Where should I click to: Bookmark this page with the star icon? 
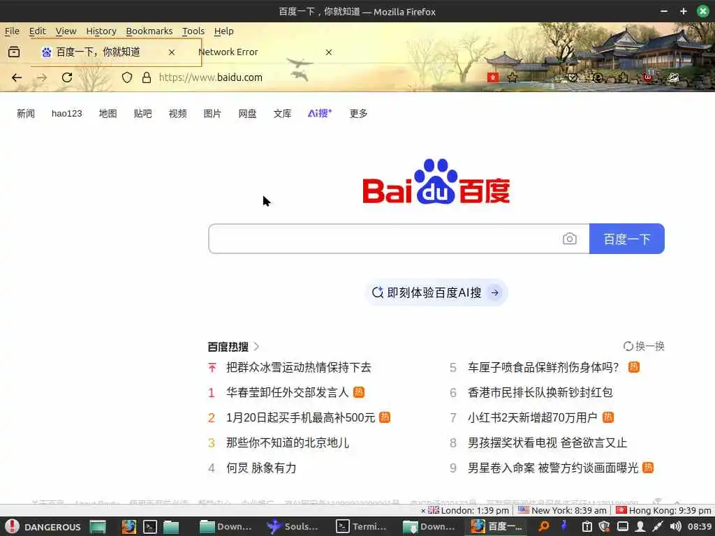click(x=513, y=77)
